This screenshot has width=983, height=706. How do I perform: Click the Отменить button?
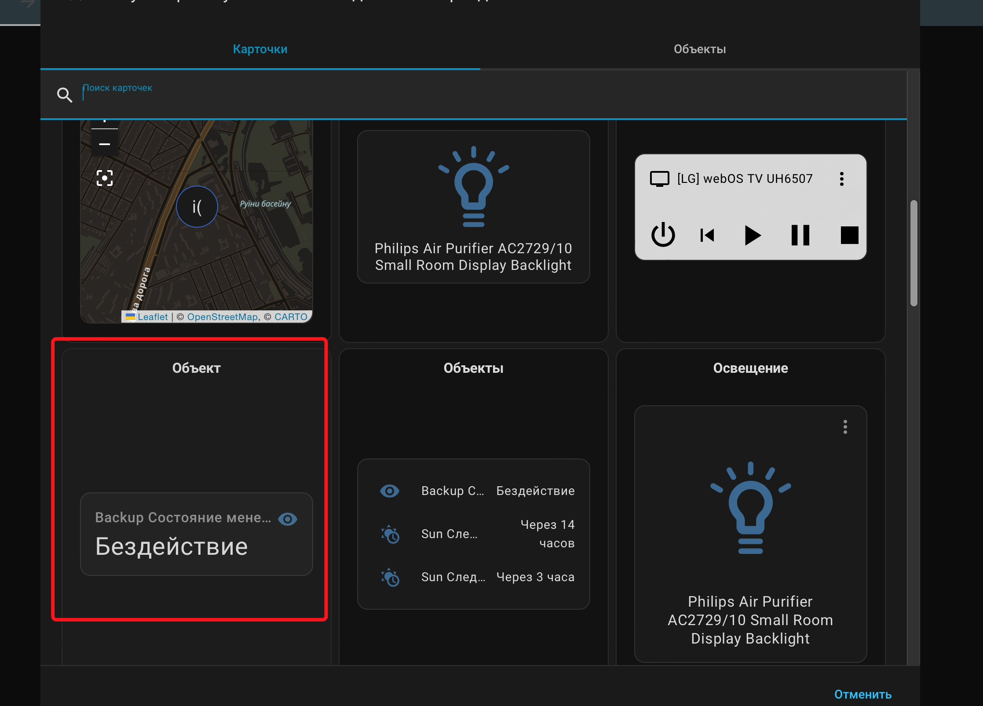click(x=862, y=694)
